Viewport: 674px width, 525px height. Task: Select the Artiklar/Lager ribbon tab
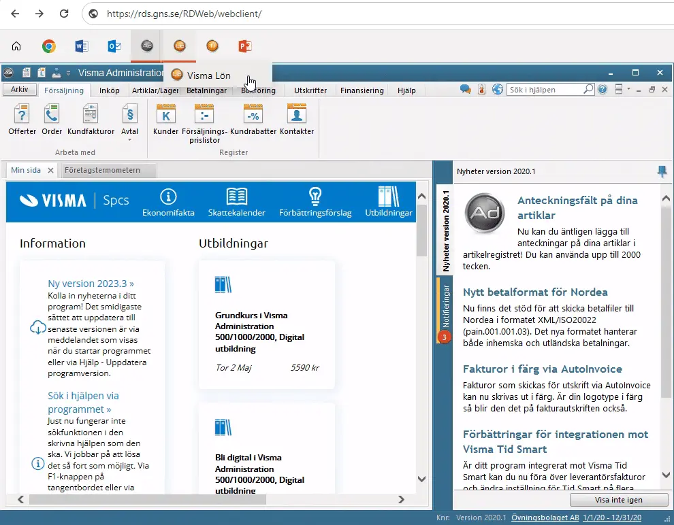coord(155,90)
